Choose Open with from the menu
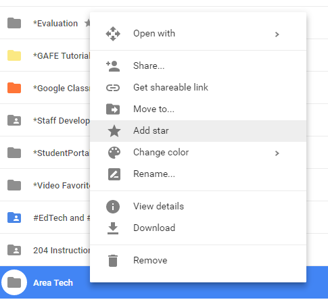Viewport: 328px width, 306px height. click(x=198, y=34)
